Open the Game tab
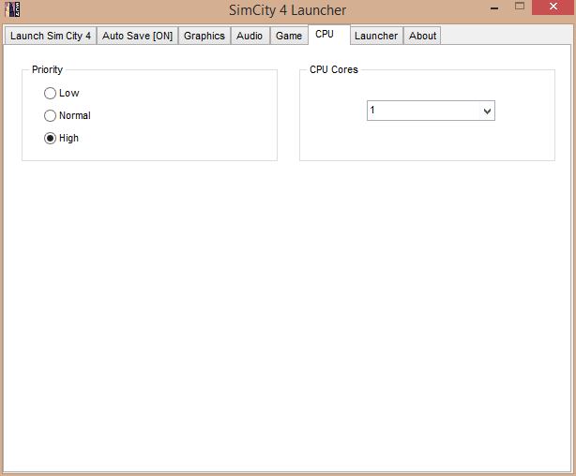Viewport: 576px width, 476px height. coord(289,36)
